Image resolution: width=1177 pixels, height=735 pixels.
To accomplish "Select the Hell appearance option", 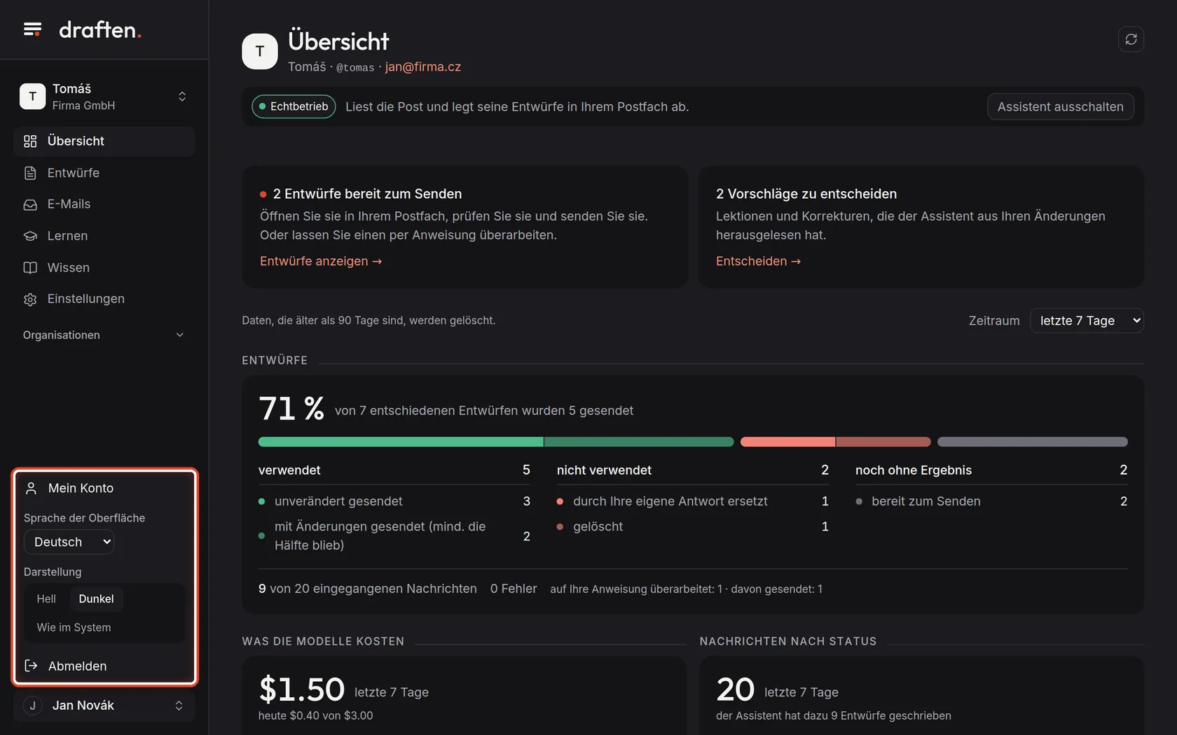I will (46, 598).
